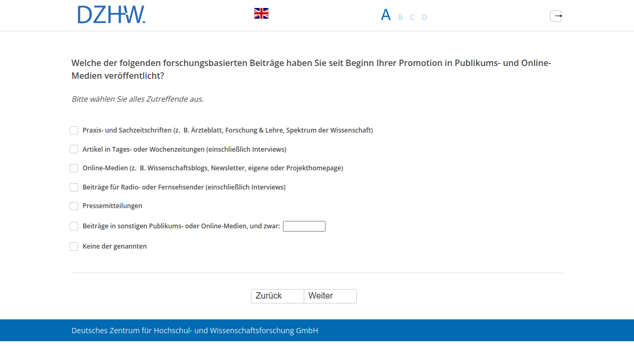Screen dimensions: 634x346
Task: Focus the text field next to und zwar
Action: [x=304, y=226]
